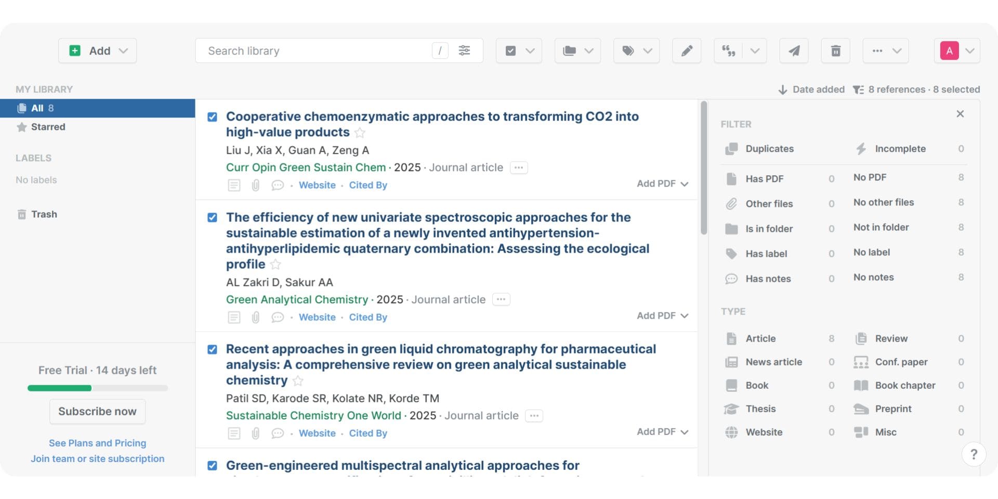
Task: Click the quotation marks cite icon
Action: pyautogui.click(x=728, y=51)
